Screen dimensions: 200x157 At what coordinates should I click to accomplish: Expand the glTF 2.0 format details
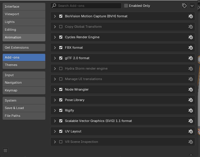pyautogui.click(x=55, y=58)
